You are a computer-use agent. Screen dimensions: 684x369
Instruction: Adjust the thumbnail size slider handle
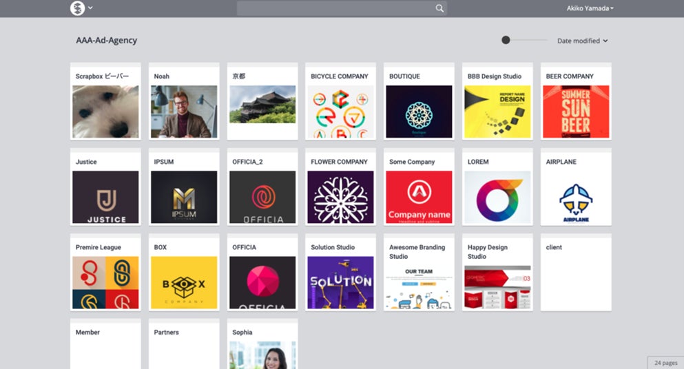coord(506,40)
